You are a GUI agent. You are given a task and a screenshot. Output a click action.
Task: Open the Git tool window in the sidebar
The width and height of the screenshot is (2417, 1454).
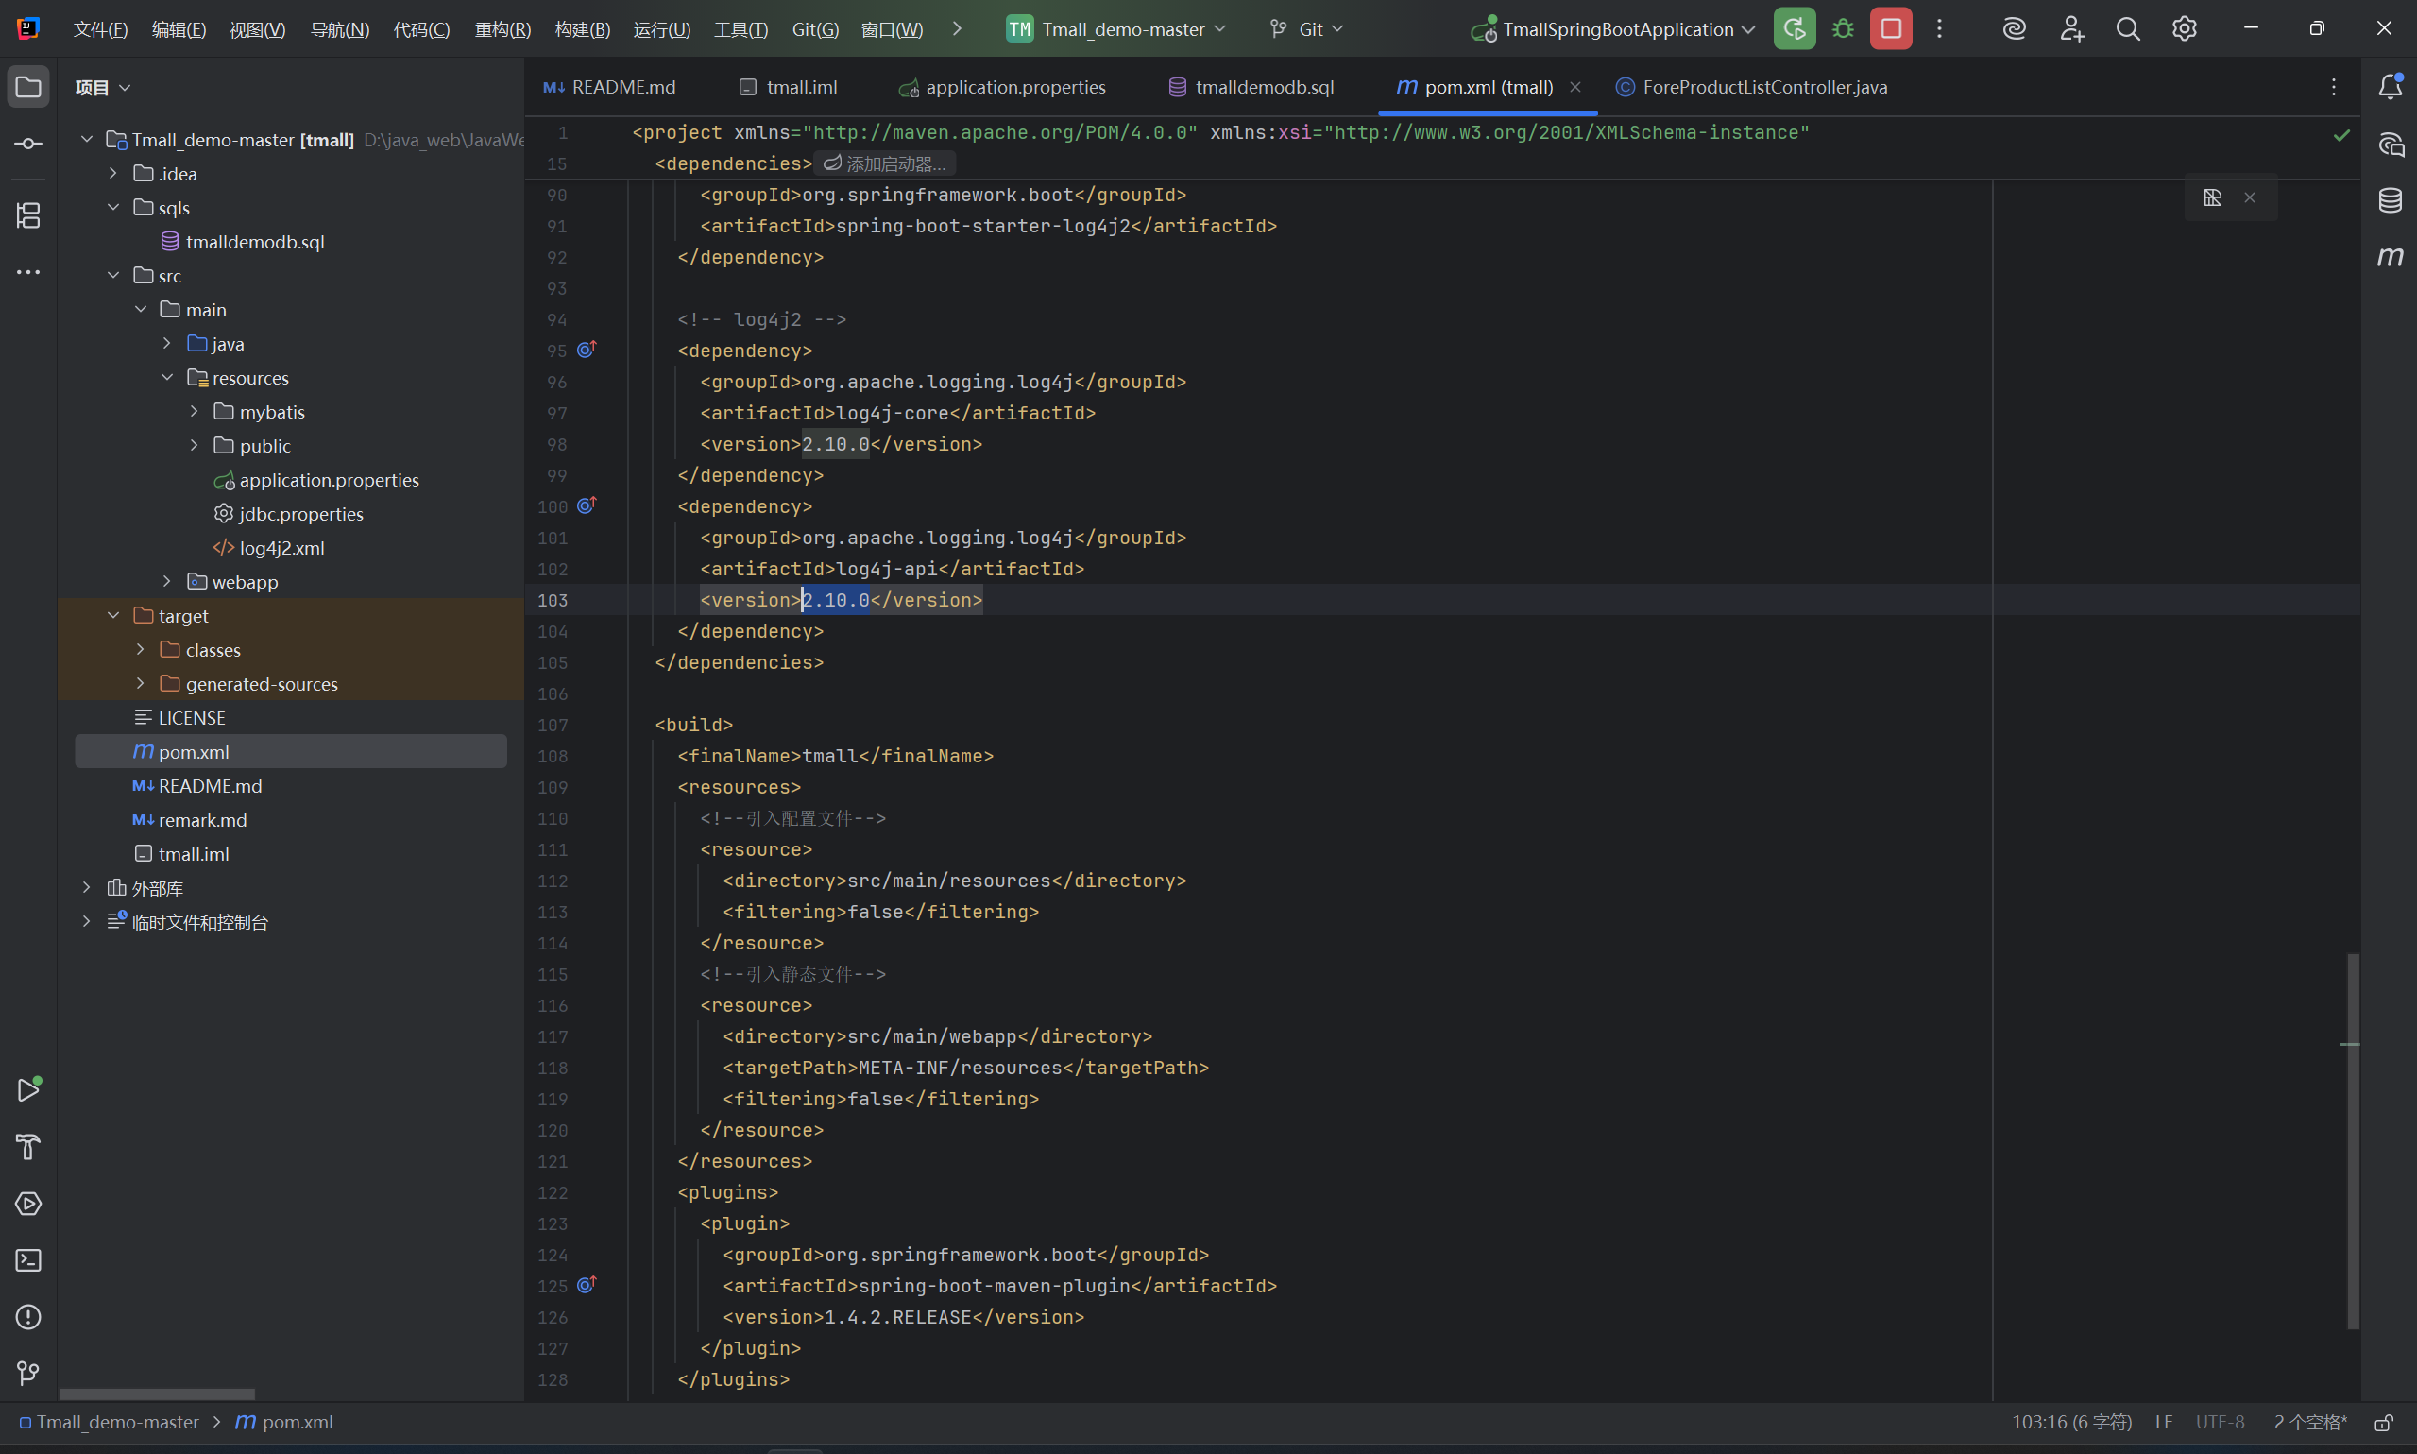pyautogui.click(x=28, y=1374)
